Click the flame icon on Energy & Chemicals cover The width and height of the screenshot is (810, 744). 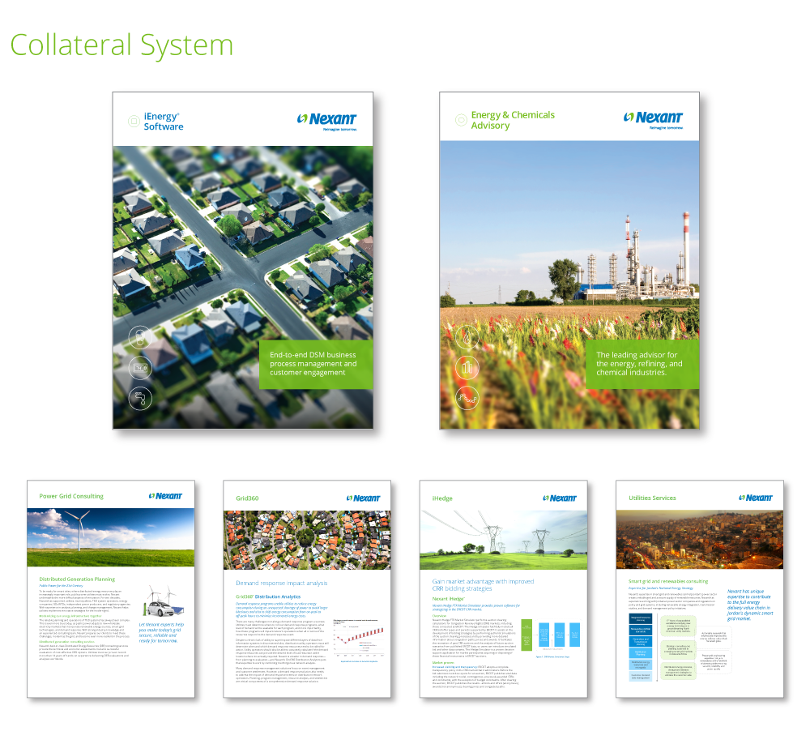click(x=467, y=338)
